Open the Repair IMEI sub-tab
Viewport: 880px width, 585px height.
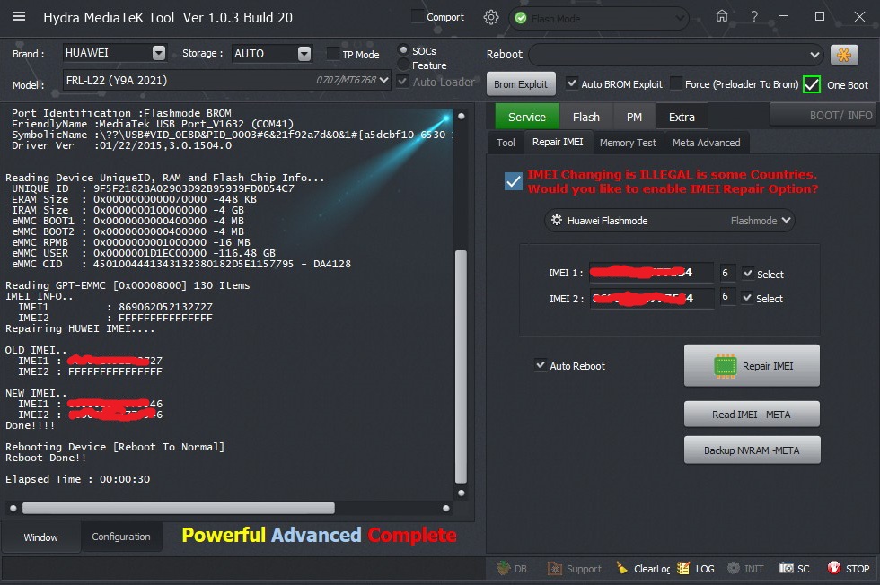[558, 142]
